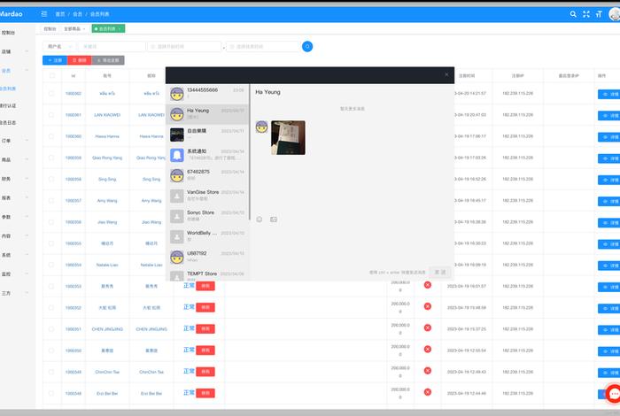This screenshot has width=620, height=416.
Task: Click the emoji icon in chat toolbar
Action: pos(260,220)
